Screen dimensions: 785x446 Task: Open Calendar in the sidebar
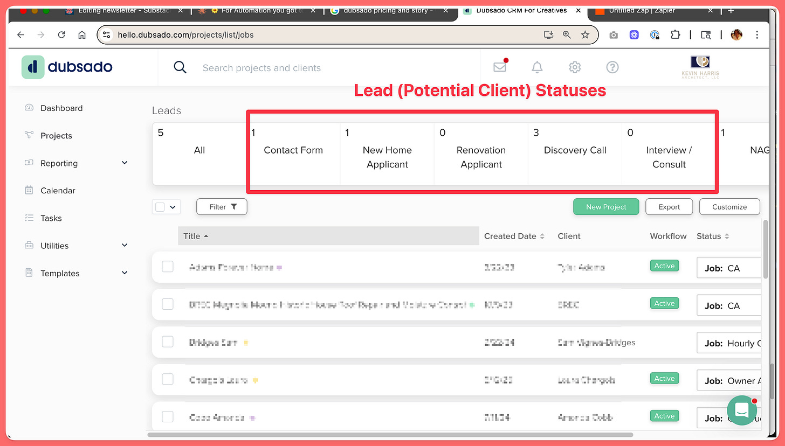[58, 190]
